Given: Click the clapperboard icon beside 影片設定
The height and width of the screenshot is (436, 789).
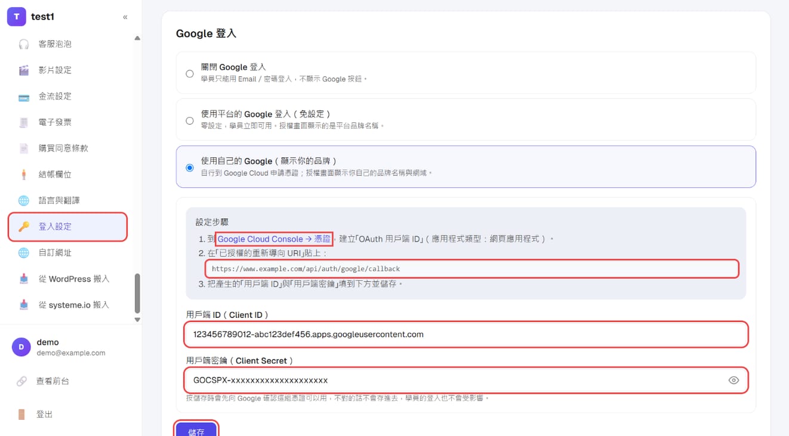Looking at the screenshot, I should click(24, 70).
